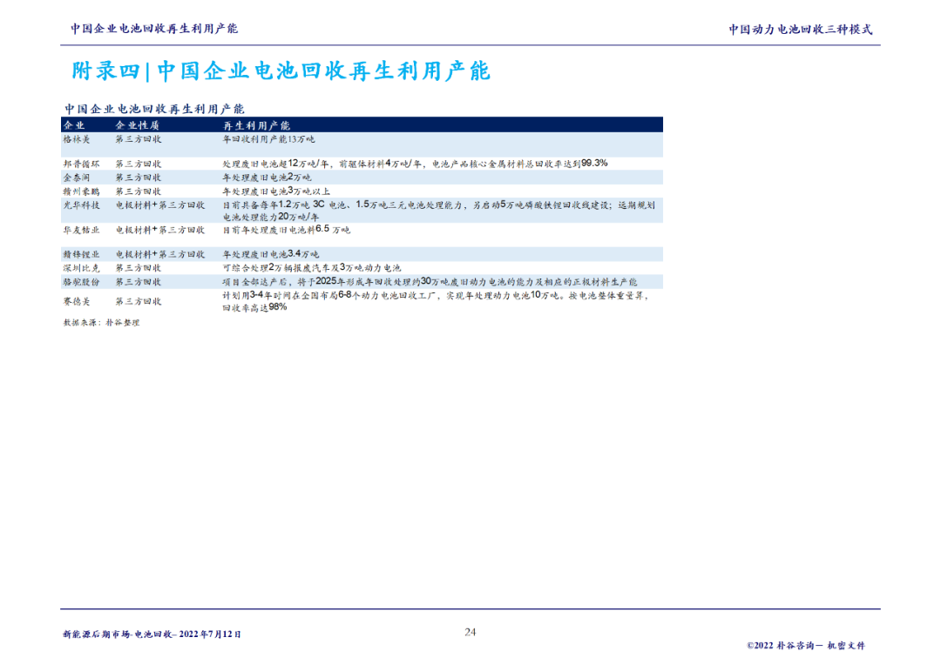Click 赛德美's capacity text mentioning 回收率高达98%
The image size is (941, 651).
coord(436,301)
